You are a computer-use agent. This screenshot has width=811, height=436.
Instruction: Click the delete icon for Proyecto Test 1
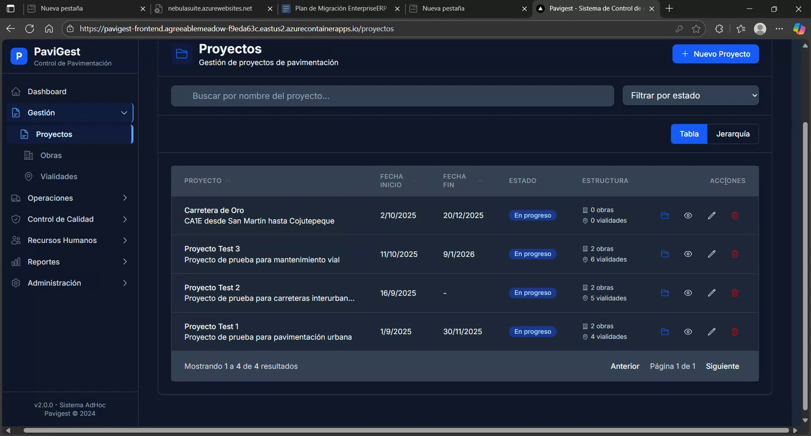(735, 332)
